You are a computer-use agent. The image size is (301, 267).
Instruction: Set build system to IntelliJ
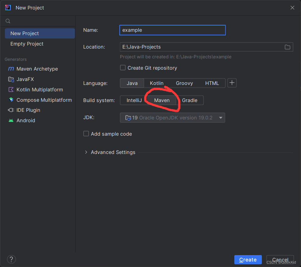click(x=134, y=100)
